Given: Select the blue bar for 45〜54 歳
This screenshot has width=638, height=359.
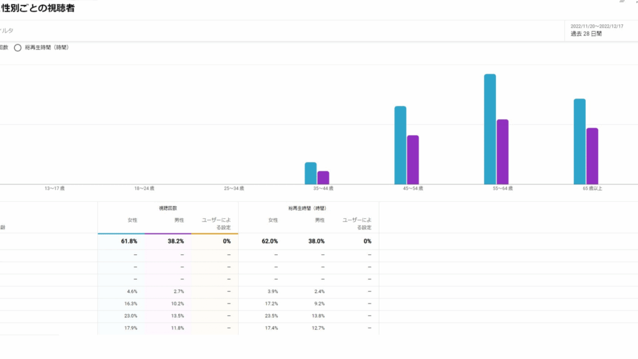Looking at the screenshot, I should point(400,145).
